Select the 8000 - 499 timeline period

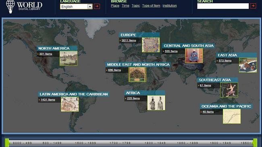(x=22, y=143)
